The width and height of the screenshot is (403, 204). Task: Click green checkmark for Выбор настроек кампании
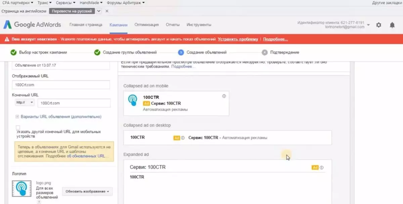(x=13, y=52)
